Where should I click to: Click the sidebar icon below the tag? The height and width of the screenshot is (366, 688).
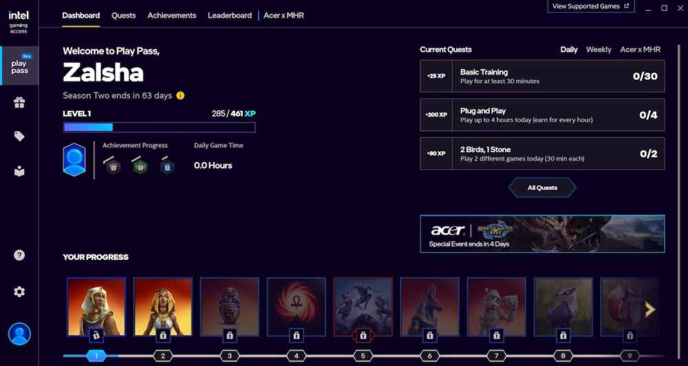[19, 171]
